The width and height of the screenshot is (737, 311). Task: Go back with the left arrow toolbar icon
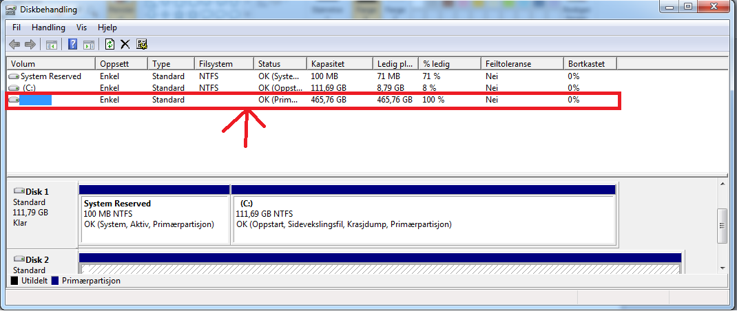[14, 45]
